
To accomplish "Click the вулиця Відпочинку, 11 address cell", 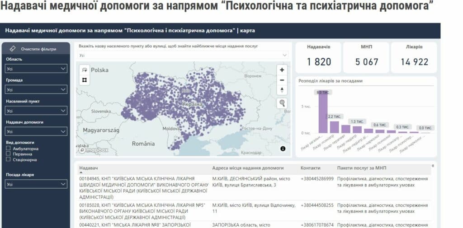I will [x=254, y=208].
